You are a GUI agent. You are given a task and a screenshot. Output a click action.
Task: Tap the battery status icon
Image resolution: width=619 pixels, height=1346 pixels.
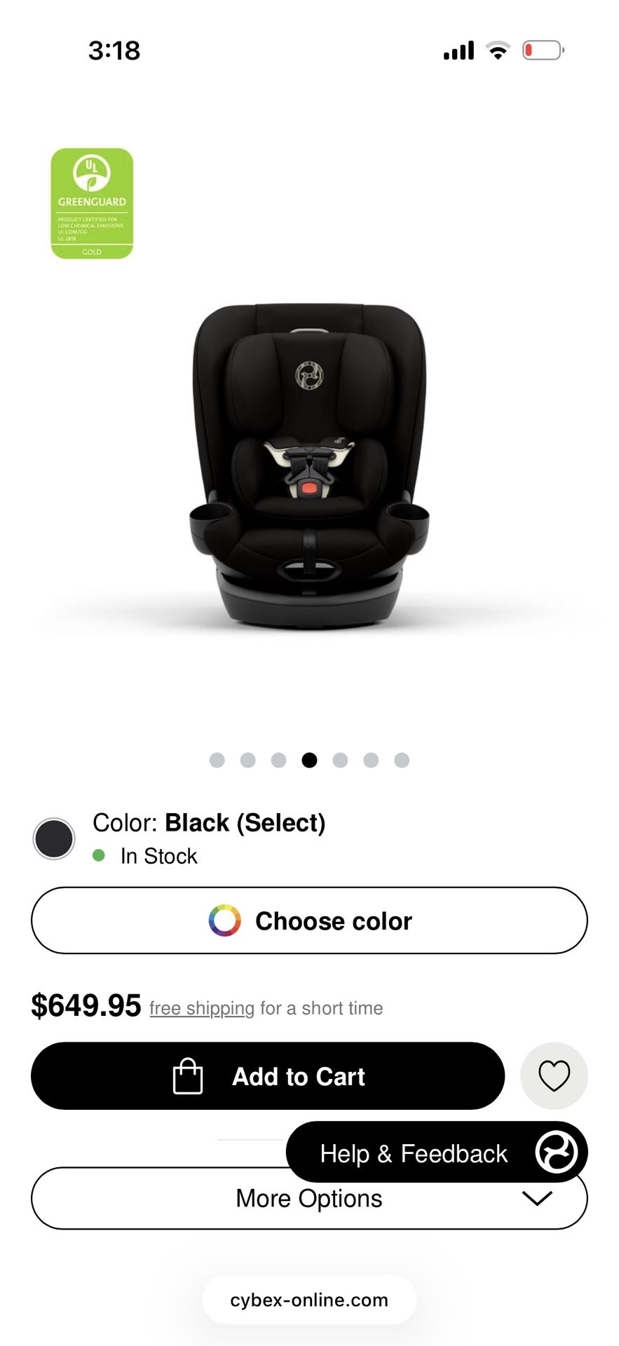click(543, 50)
